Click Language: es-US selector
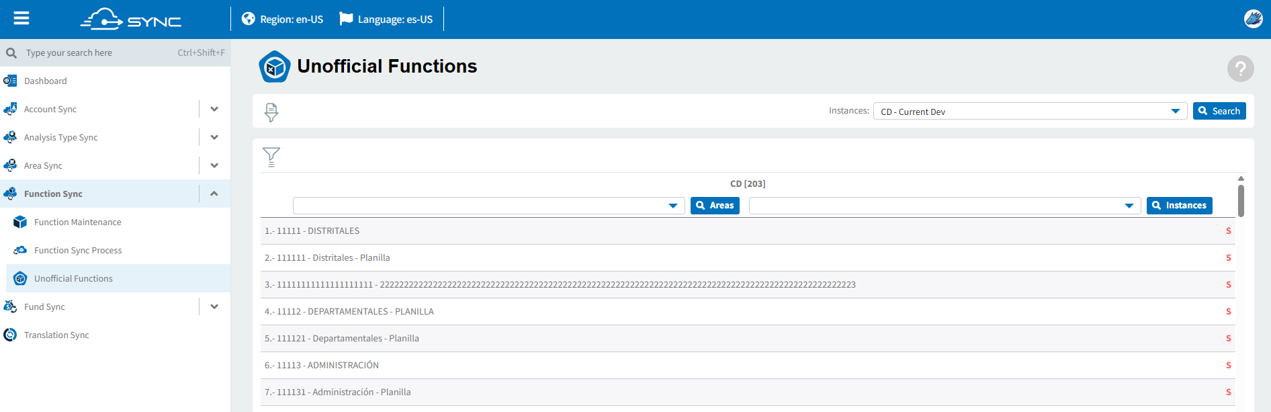The image size is (1271, 412). [x=387, y=19]
